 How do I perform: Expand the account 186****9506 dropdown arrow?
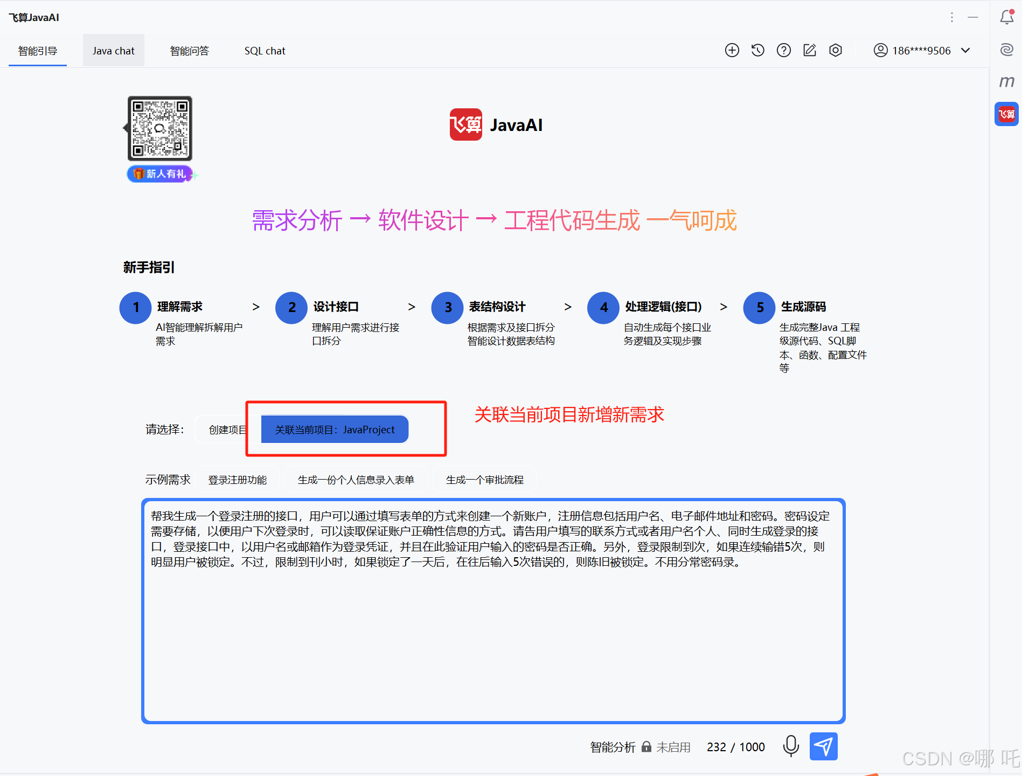click(x=965, y=50)
